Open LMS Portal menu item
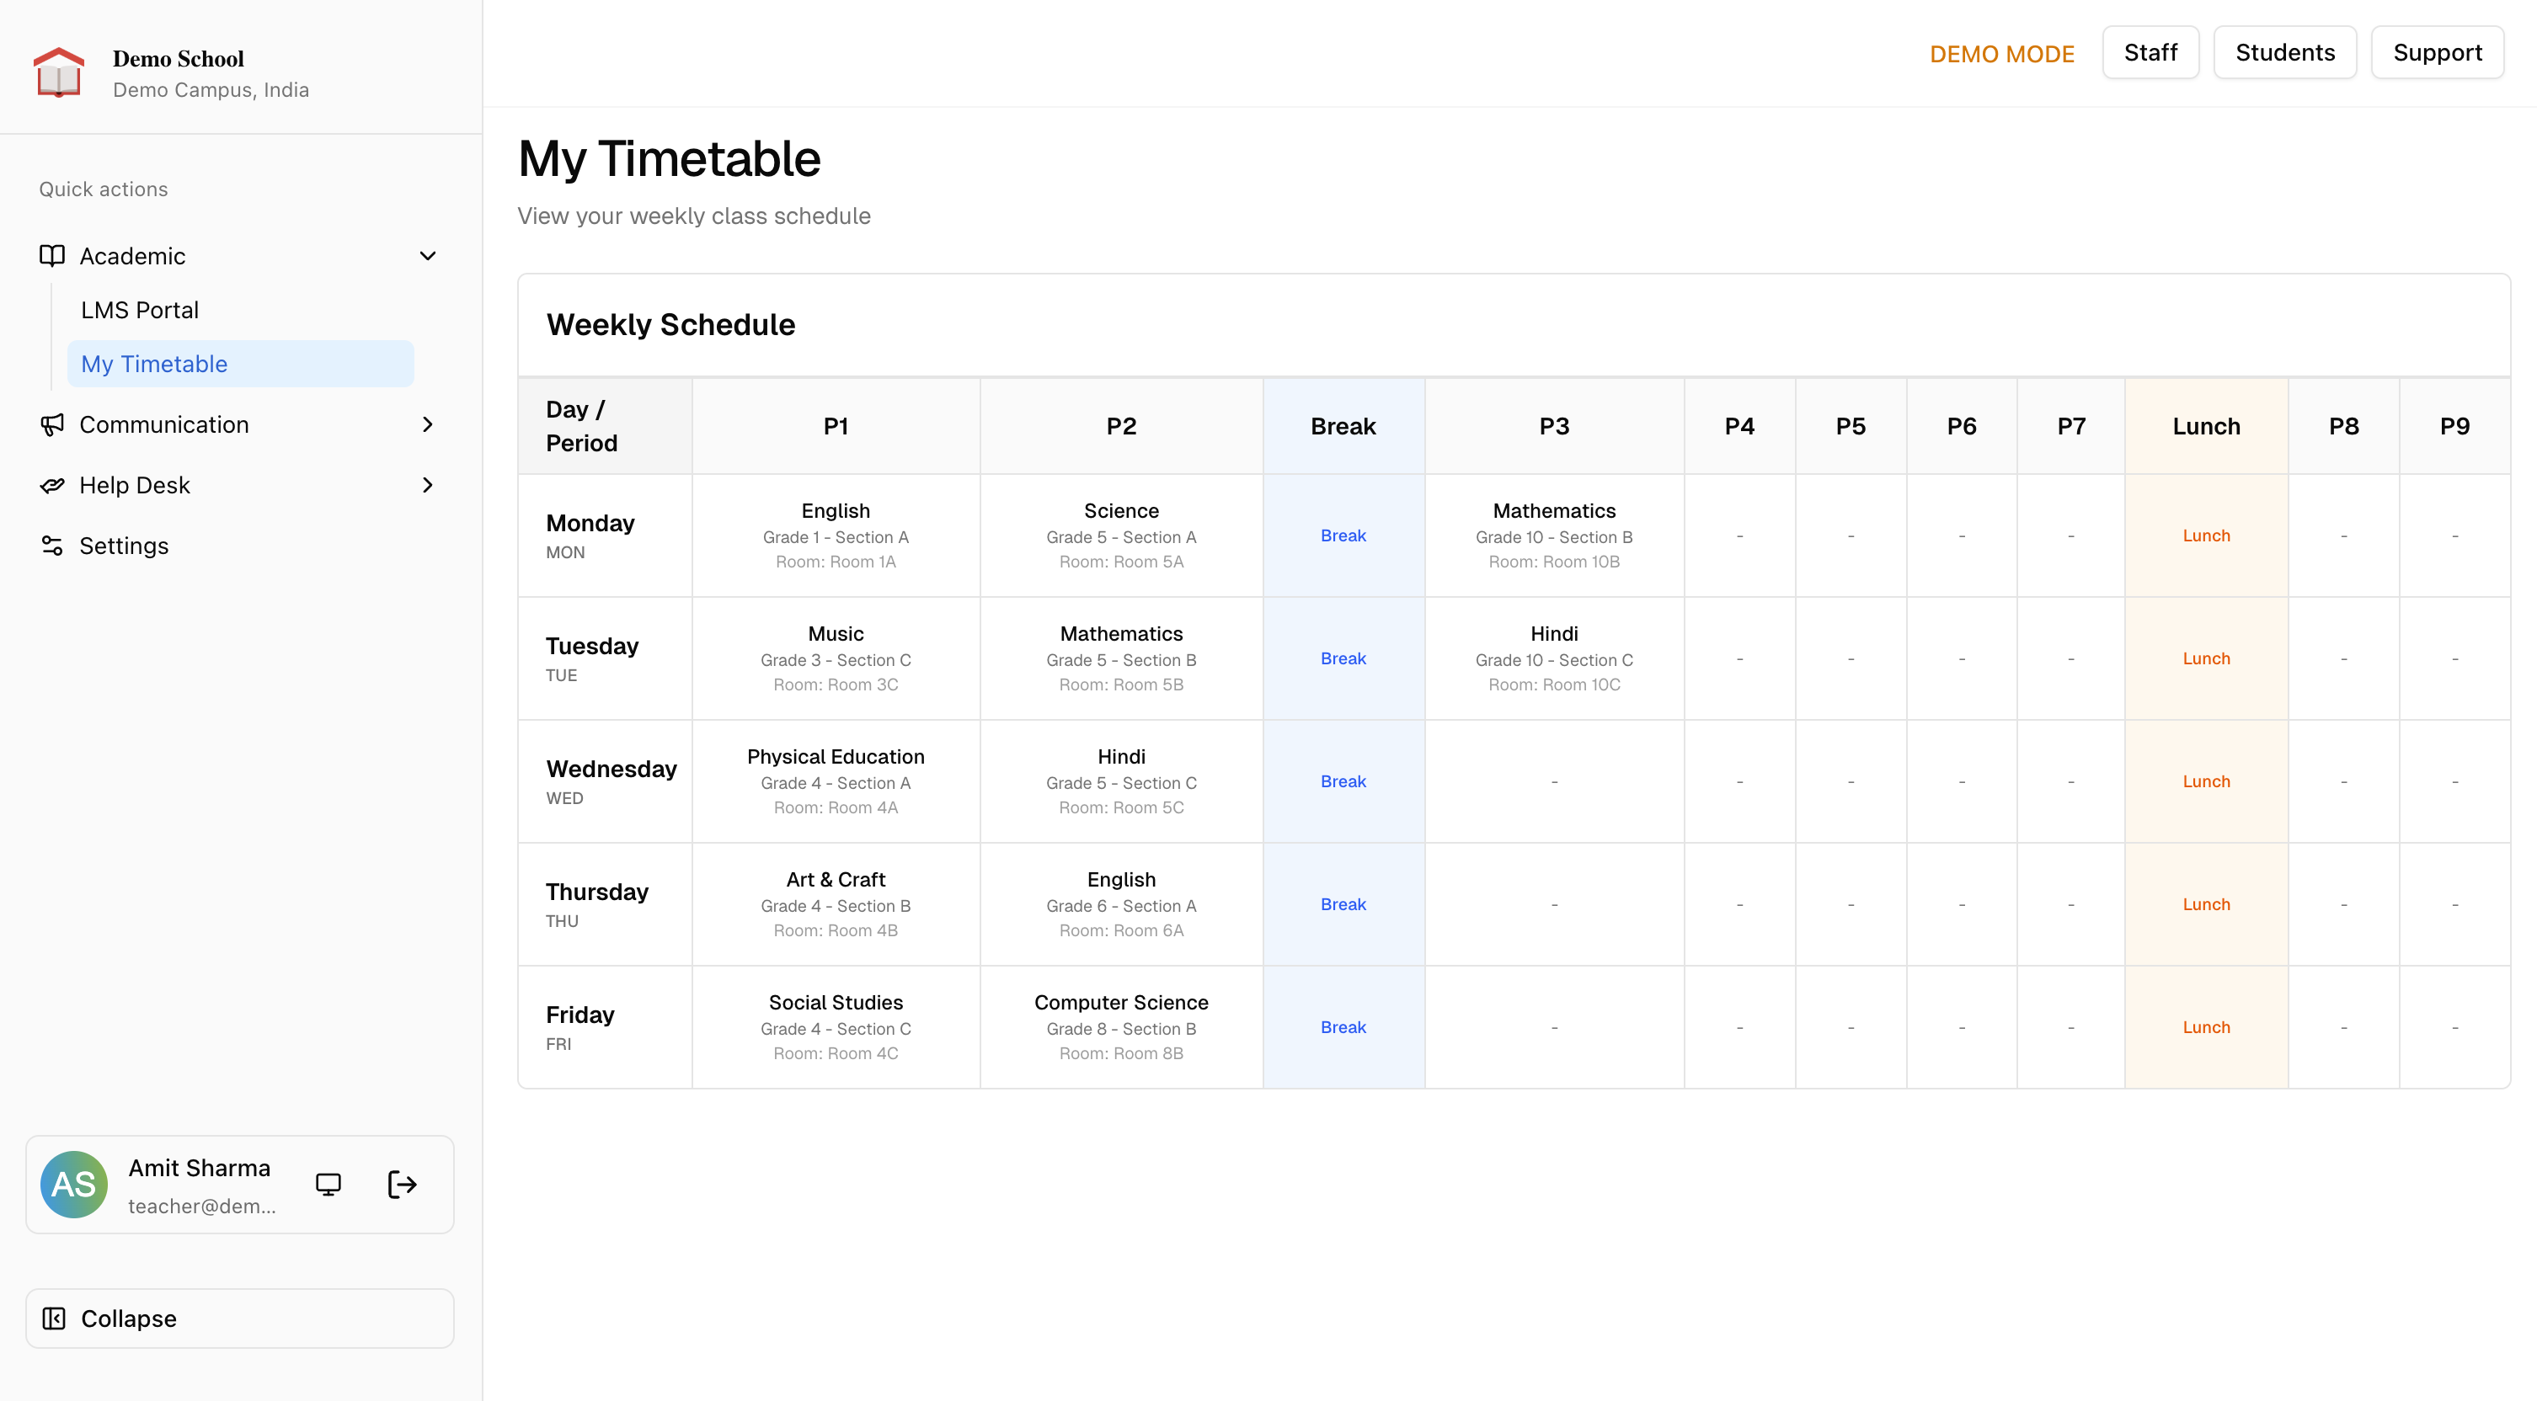2537x1401 pixels. [140, 310]
